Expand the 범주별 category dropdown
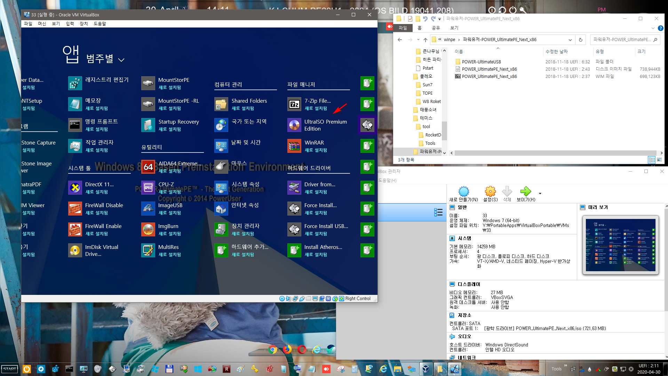Screen dimensions: 668x376 point(121,60)
